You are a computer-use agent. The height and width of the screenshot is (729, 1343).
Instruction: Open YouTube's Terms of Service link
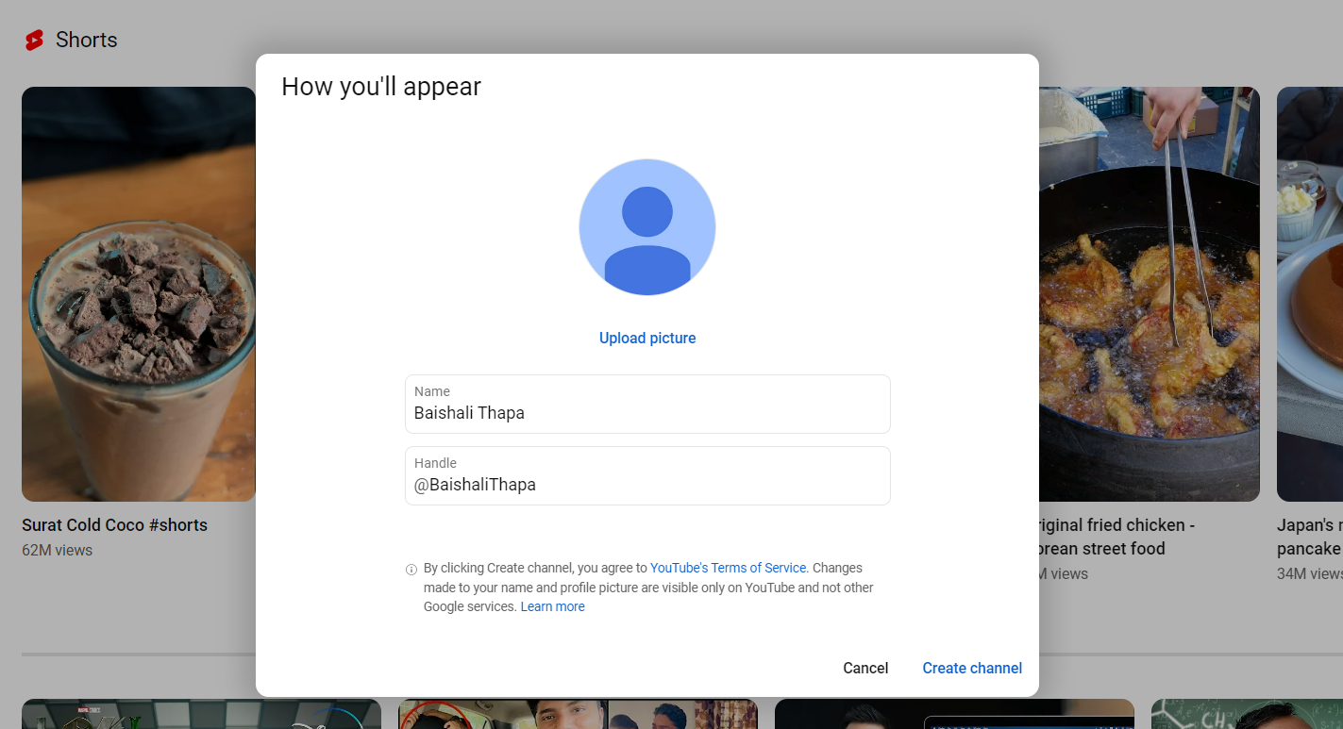point(729,568)
